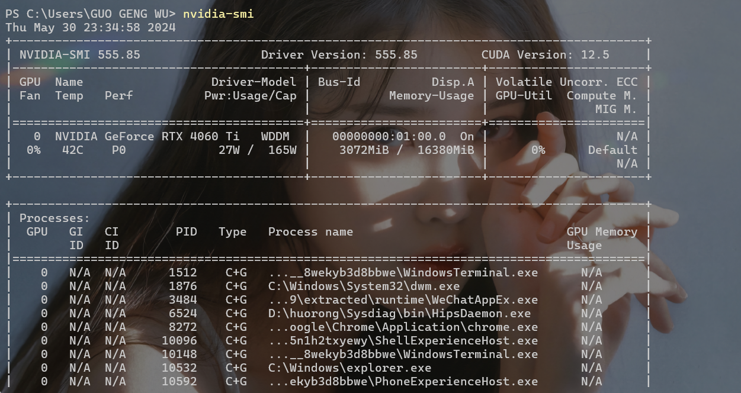Click the dwm.exe process name line
Image resolution: width=741 pixels, height=393 pixels.
point(364,286)
